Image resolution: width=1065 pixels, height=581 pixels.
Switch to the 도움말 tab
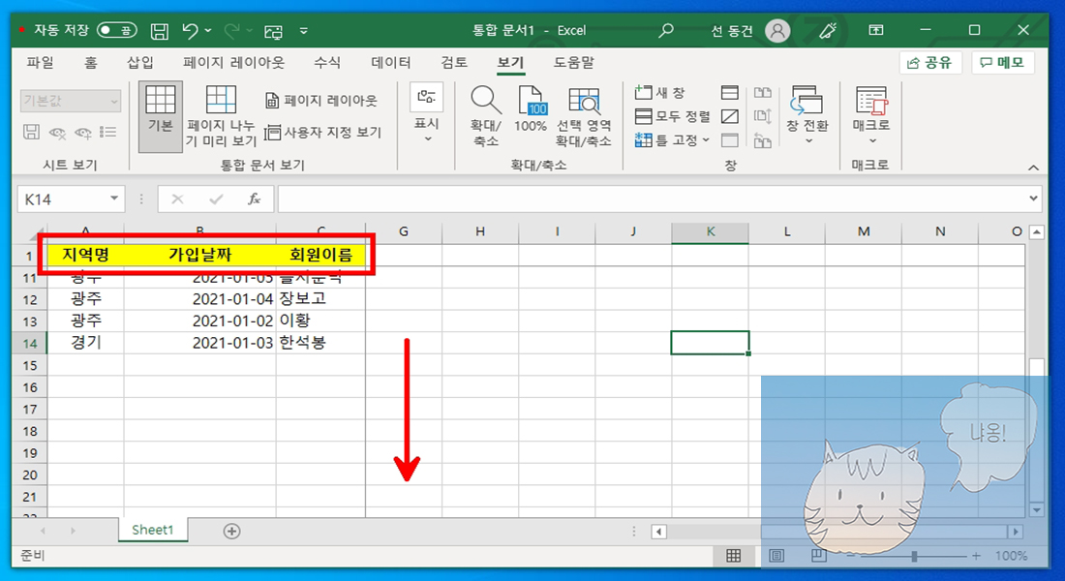pyautogui.click(x=573, y=63)
